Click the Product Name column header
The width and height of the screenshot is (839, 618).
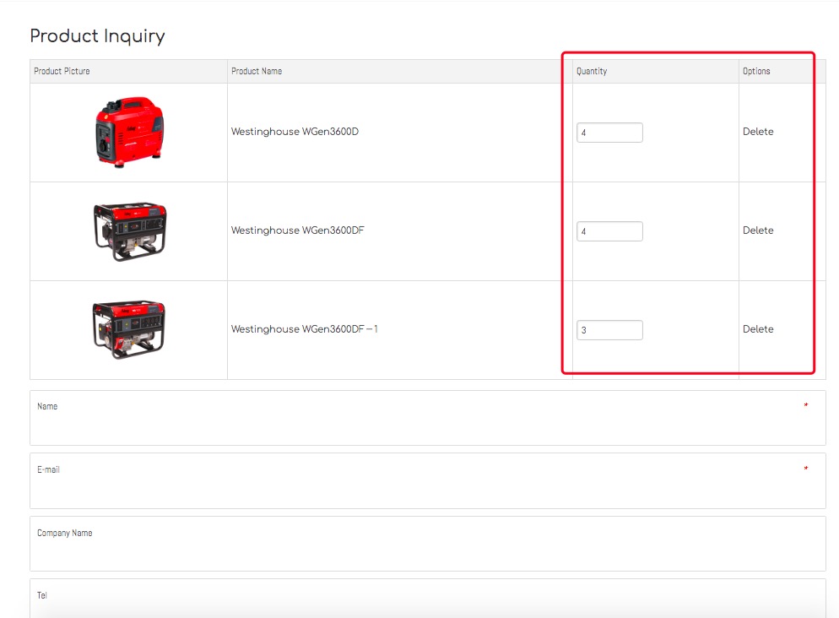[257, 72]
